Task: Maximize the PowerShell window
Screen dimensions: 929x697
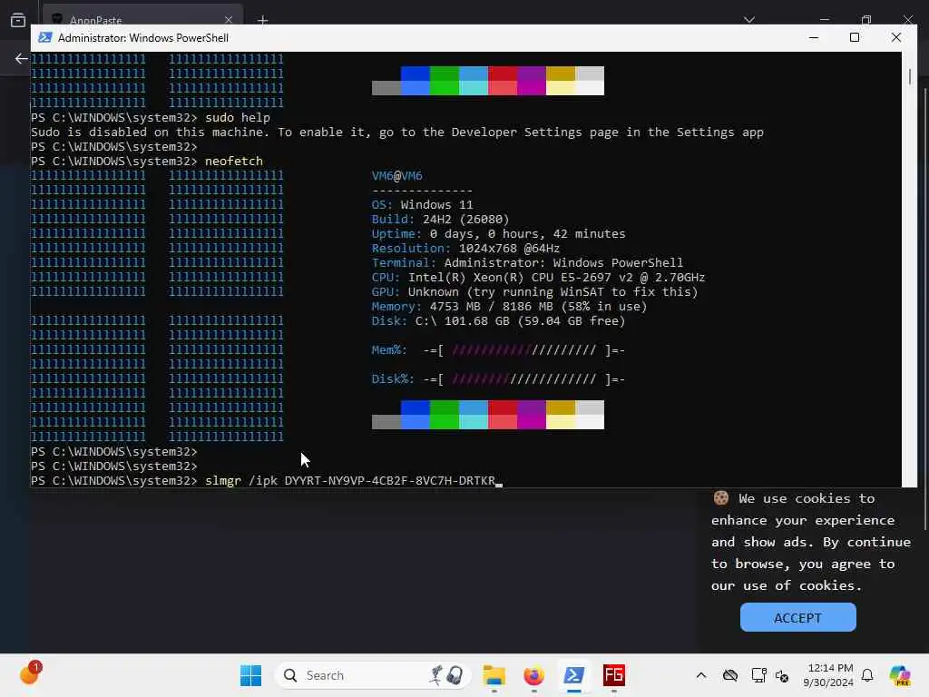Action: point(855,37)
